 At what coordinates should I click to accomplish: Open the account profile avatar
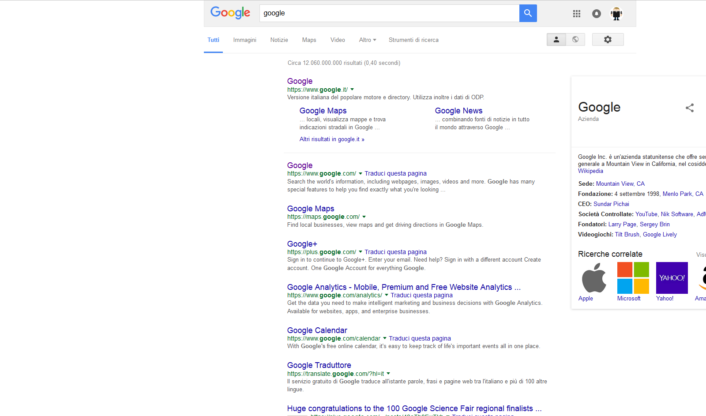tap(616, 14)
